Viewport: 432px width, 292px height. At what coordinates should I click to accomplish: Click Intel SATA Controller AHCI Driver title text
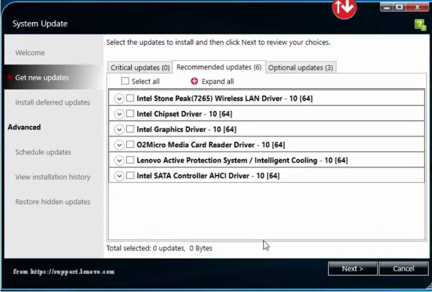208,175
